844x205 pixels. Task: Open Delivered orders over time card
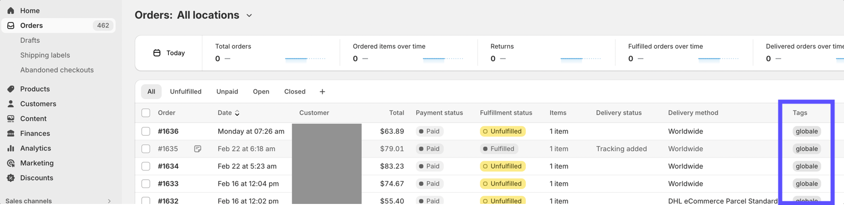coord(798,53)
